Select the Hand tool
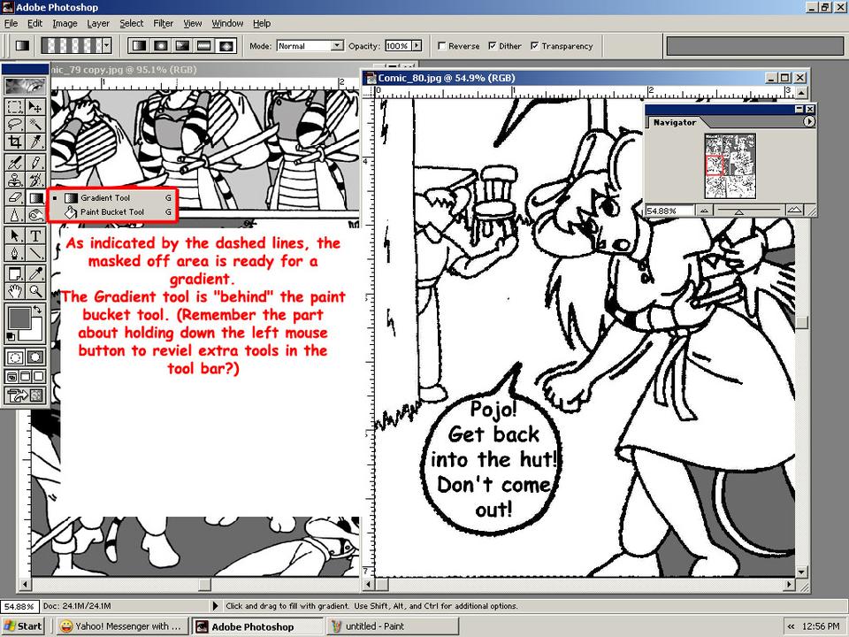This screenshot has width=849, height=637. [x=15, y=291]
